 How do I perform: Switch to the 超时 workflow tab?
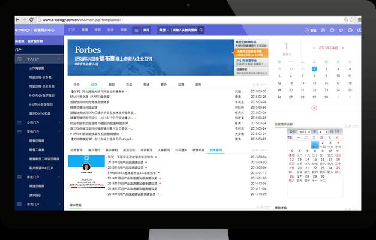198,85
